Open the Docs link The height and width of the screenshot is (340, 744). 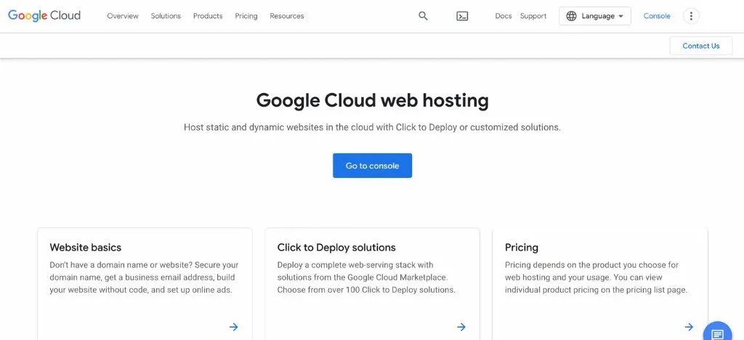pos(504,16)
